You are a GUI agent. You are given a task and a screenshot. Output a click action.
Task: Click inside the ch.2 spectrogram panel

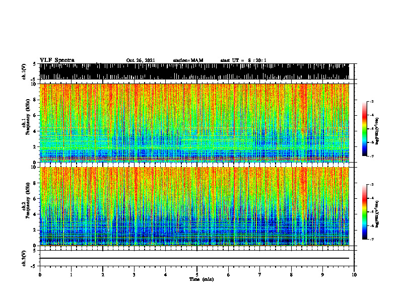click(194, 206)
